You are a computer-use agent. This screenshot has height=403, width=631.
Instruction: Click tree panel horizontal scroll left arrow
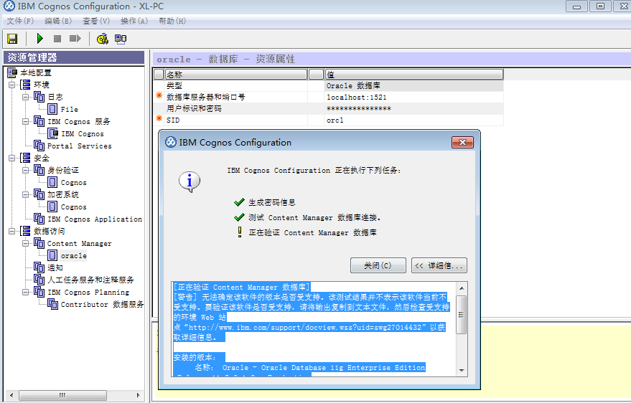click(x=11, y=395)
